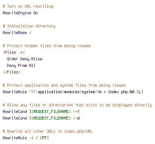Click the first RewriteCond ending in '!-f'
The height and width of the screenshot is (144, 155).
coord(41,111)
